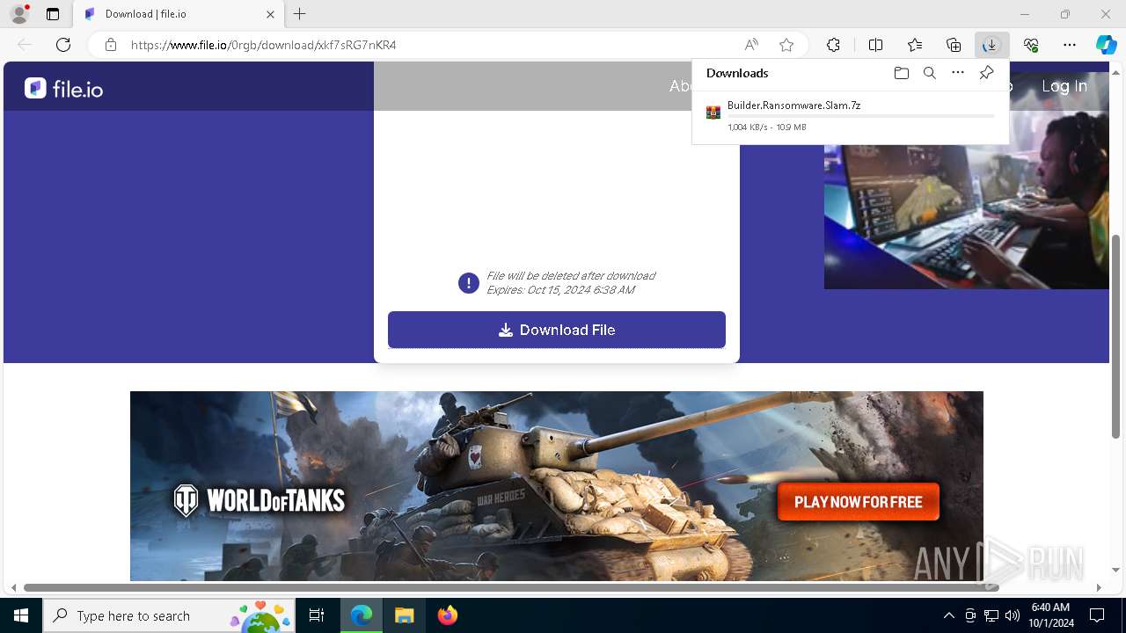Open the Copilot sidebar icon
This screenshot has width=1126, height=633.
(x=1106, y=45)
